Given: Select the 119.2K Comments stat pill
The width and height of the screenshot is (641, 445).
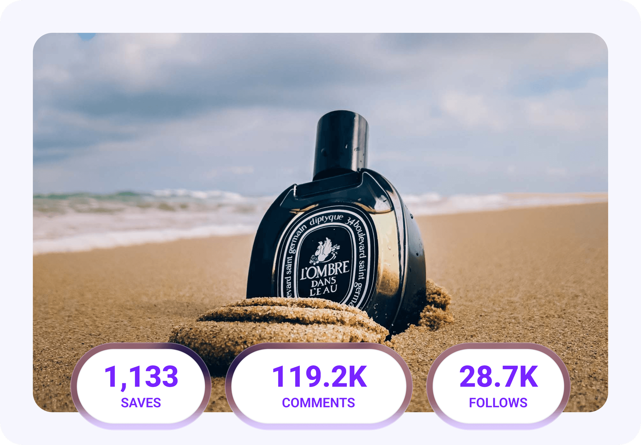Looking at the screenshot, I should [319, 386].
